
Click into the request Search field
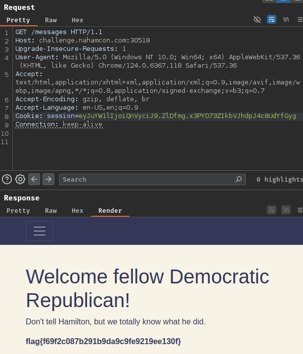[x=148, y=179]
